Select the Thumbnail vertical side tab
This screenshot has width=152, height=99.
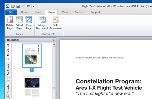tap(8, 52)
